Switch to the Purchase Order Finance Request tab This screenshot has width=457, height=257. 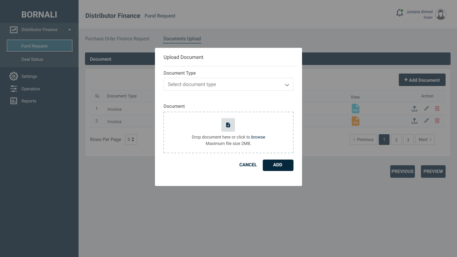[x=117, y=39]
